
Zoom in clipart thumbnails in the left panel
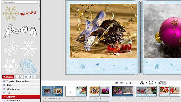tap(21, 77)
